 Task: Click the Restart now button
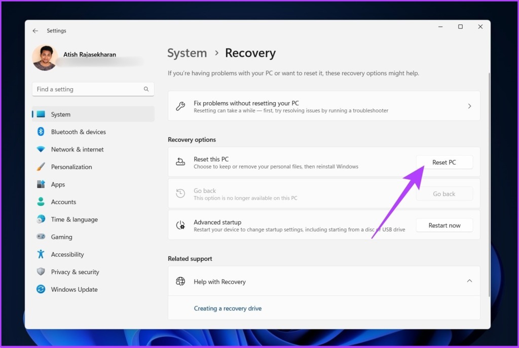coord(444,225)
